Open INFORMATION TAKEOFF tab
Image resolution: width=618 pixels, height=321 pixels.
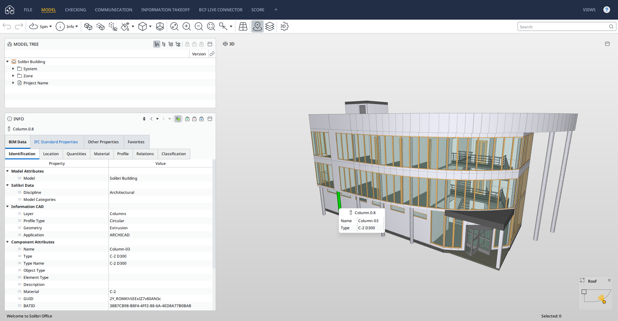[x=165, y=10]
